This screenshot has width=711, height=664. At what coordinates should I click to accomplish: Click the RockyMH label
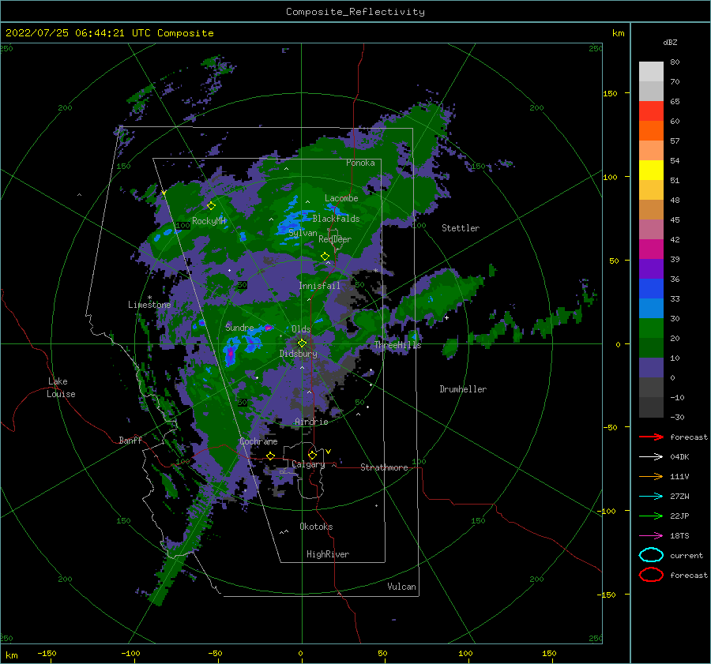pos(209,221)
